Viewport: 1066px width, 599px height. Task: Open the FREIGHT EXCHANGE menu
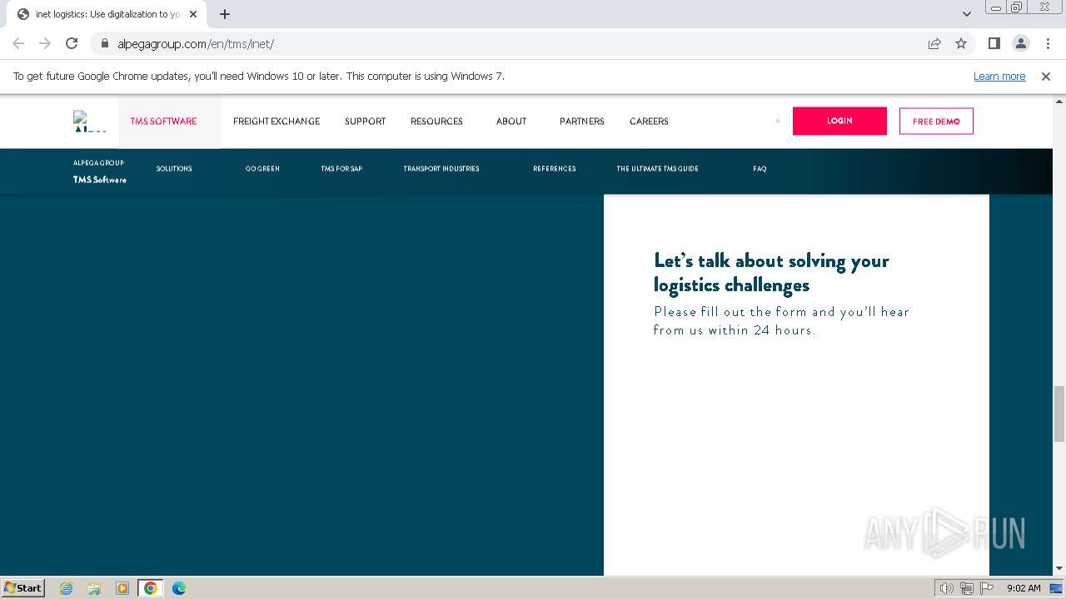(276, 121)
